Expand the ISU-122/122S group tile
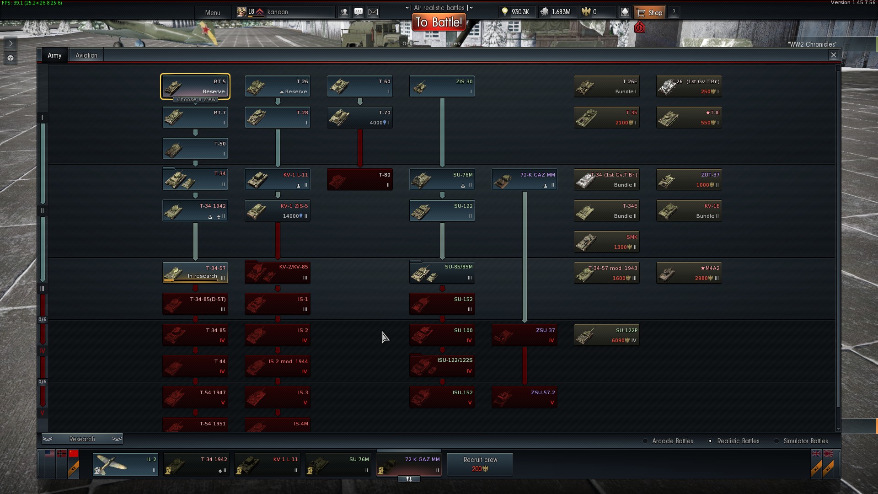 click(x=442, y=366)
